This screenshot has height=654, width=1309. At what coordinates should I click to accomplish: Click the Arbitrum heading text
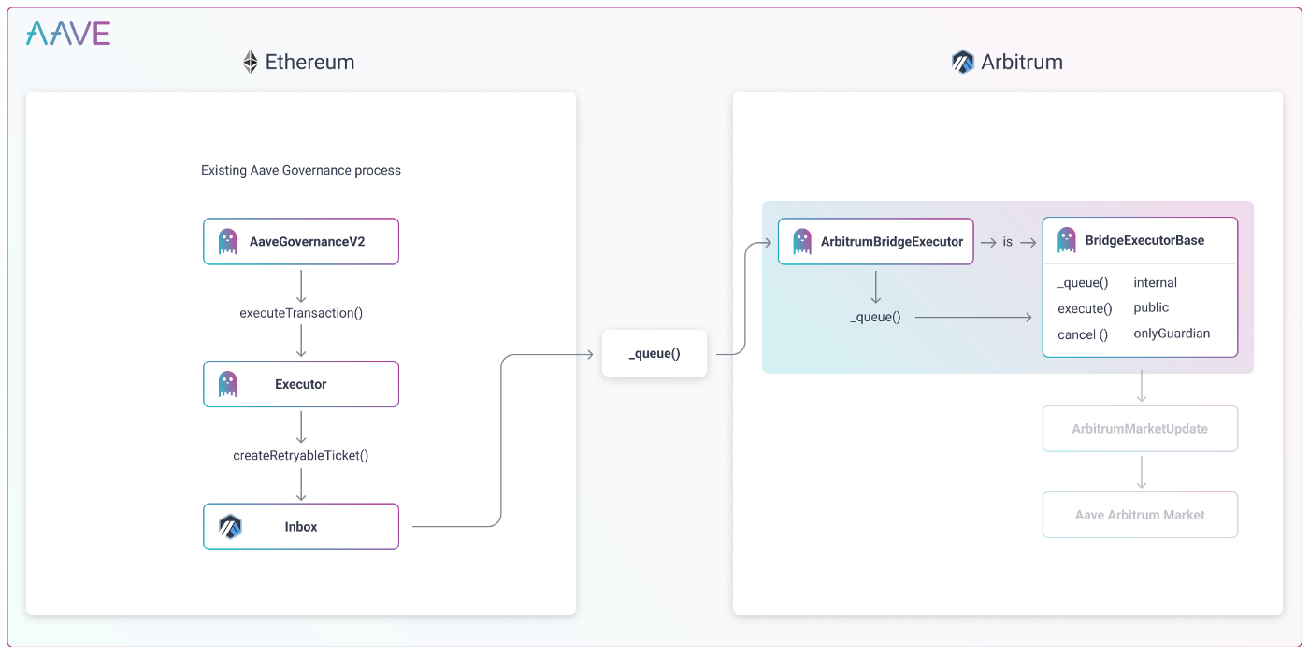coord(1022,63)
